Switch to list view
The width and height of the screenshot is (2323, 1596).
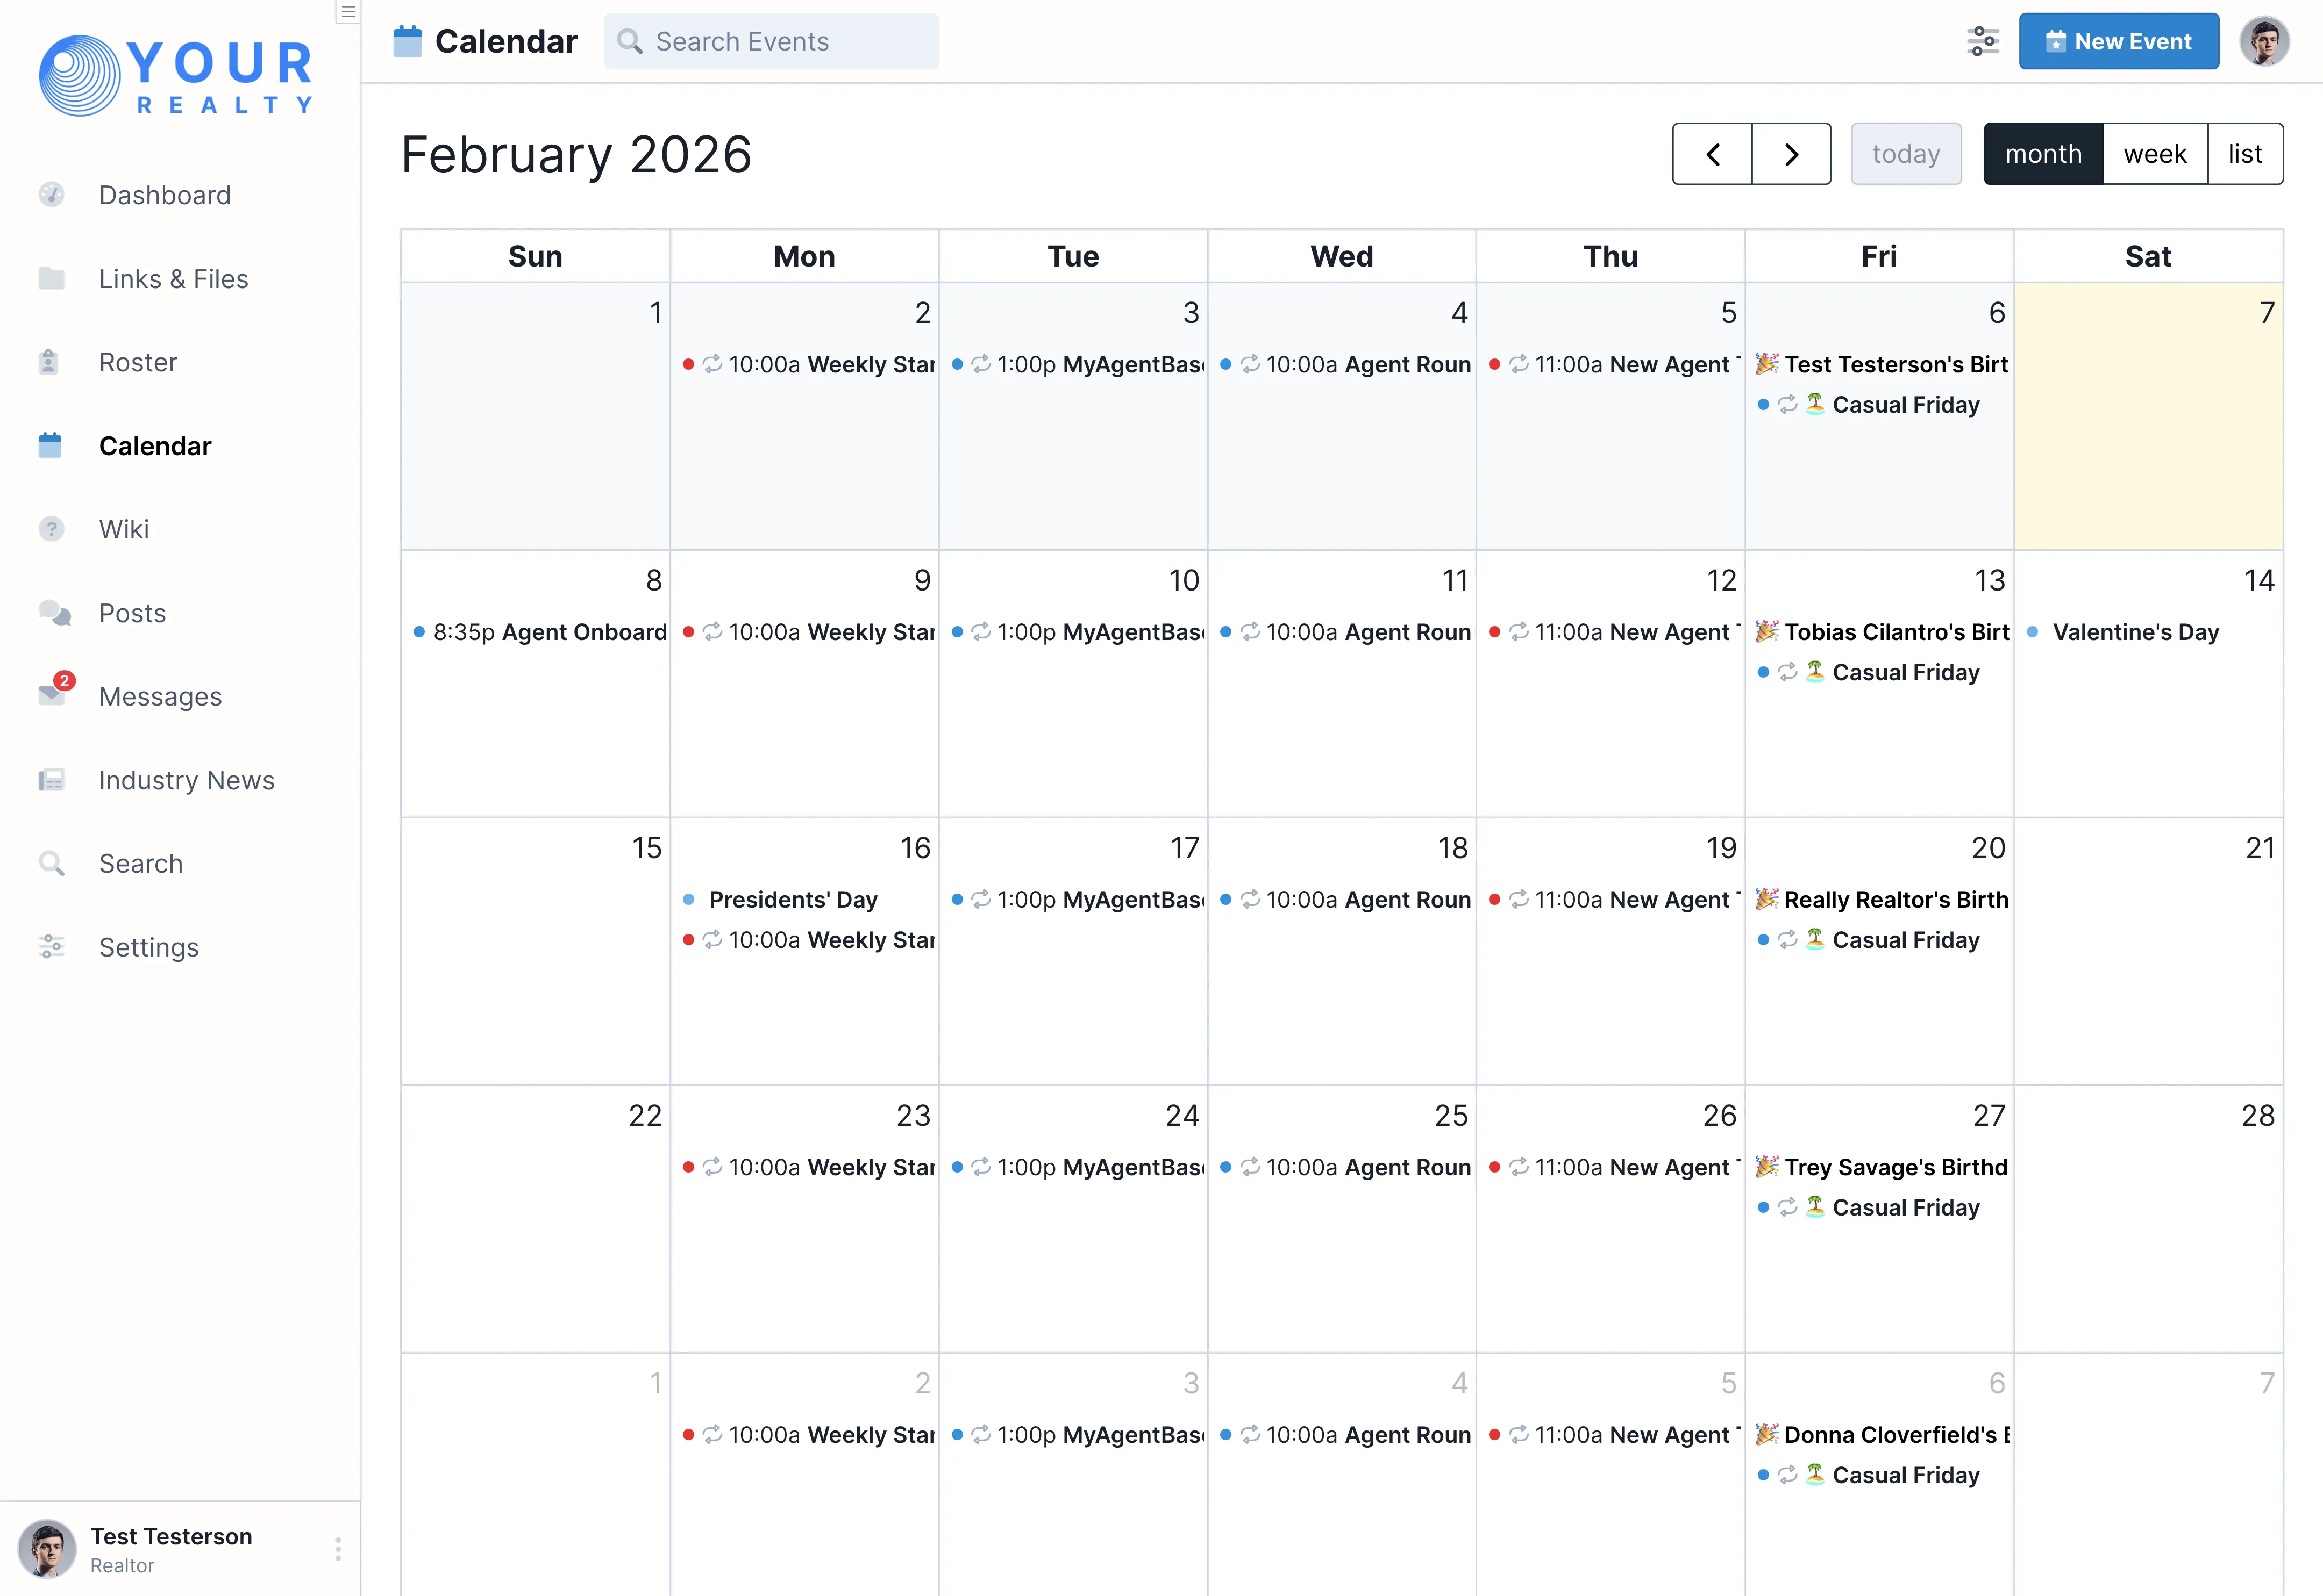click(2244, 154)
